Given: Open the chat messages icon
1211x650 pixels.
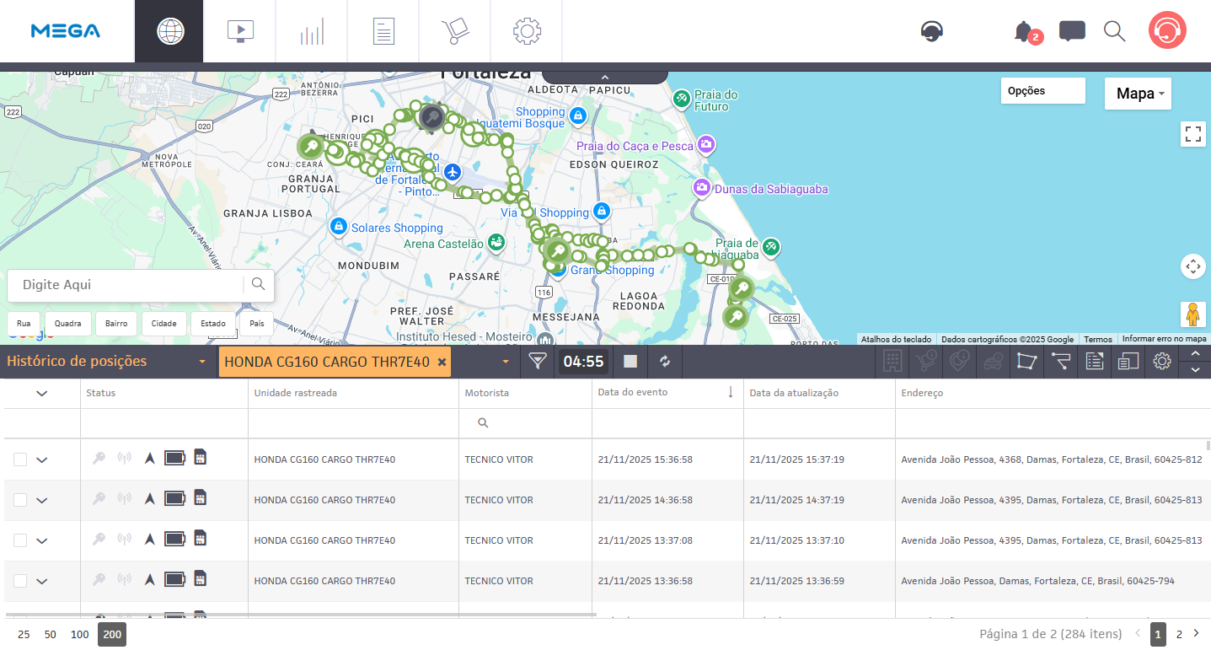Looking at the screenshot, I should pyautogui.click(x=1071, y=32).
